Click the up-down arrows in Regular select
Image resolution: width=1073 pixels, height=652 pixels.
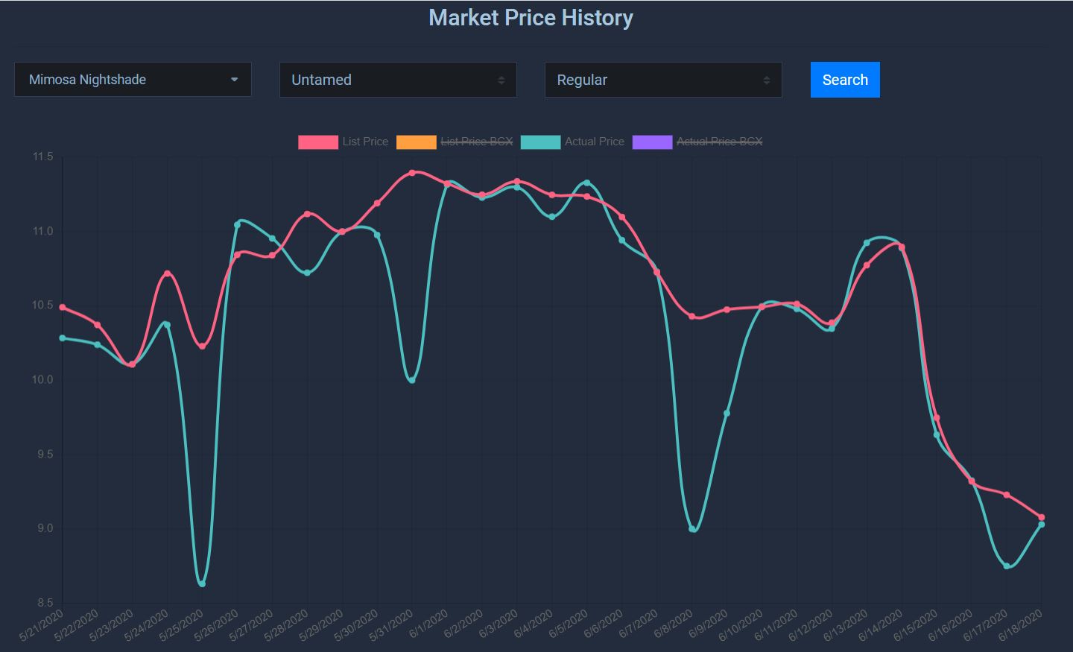pyautogui.click(x=767, y=80)
